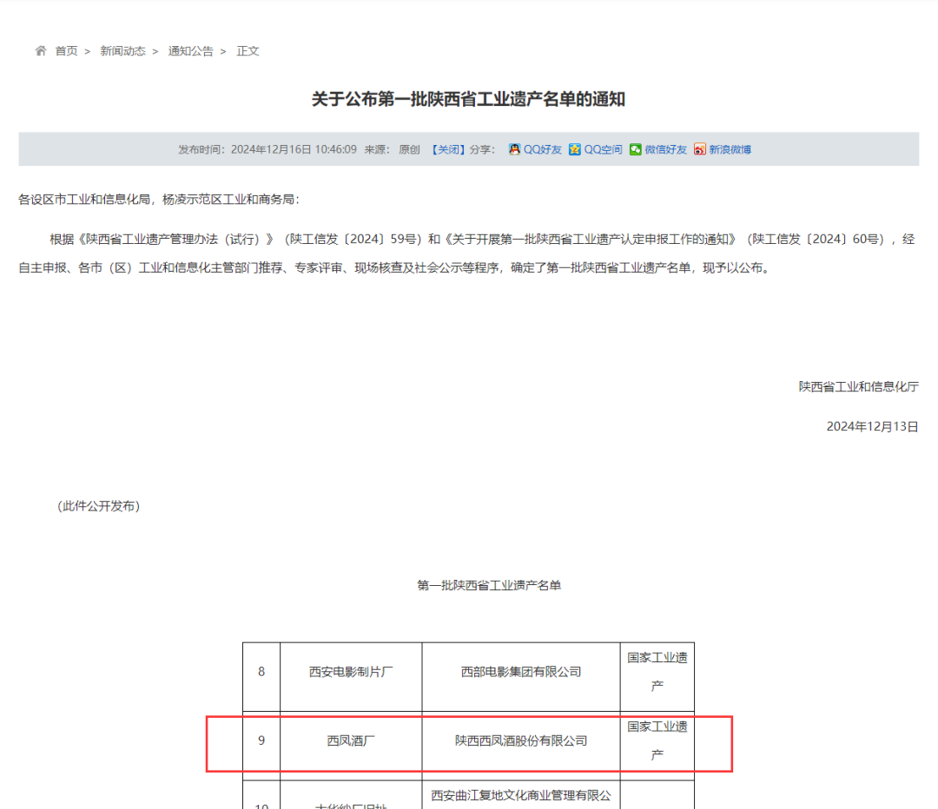Screen dimensions: 938x809
Task: Click the 西安电影制片厂 table cell
Action: 351,671
